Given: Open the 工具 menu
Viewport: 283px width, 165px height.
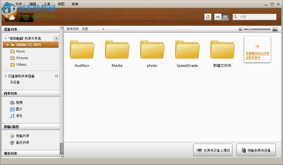Looking at the screenshot, I should tap(47, 4).
